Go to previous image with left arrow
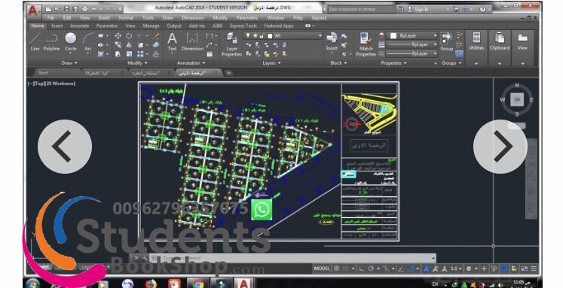The width and height of the screenshot is (563, 288). 65,147
